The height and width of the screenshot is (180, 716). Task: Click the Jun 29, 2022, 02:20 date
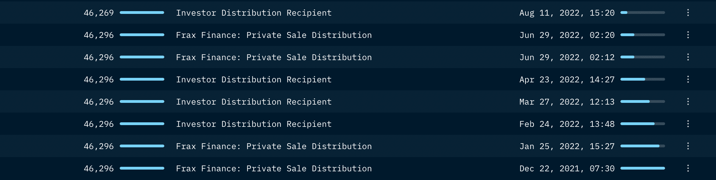tap(567, 35)
